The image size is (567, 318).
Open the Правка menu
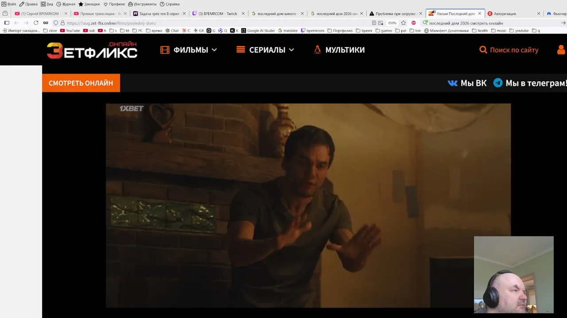pos(28,4)
